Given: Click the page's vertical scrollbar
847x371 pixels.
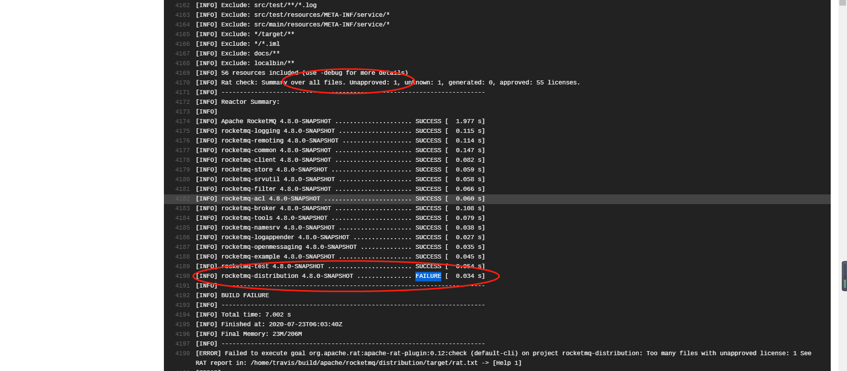Looking at the screenshot, I should click(x=842, y=185).
